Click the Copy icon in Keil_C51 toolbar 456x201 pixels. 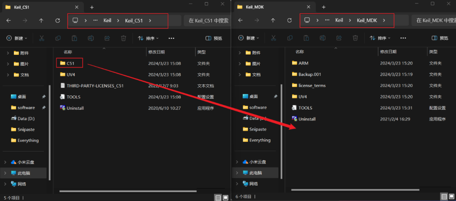pyautogui.click(x=58, y=38)
